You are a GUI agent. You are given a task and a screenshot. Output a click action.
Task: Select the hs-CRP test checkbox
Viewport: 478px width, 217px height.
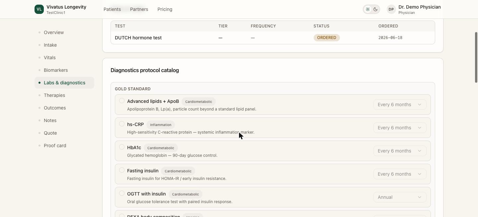click(122, 124)
